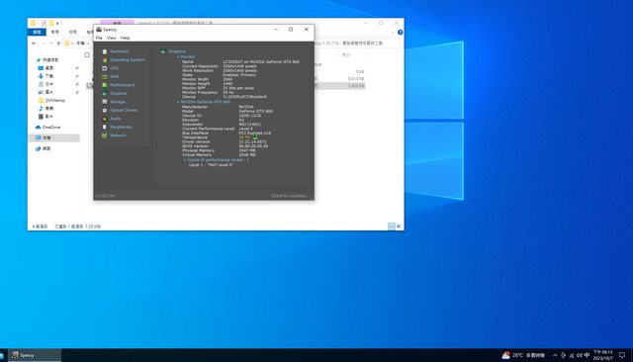Open the Help menu in Speccy
Image resolution: width=633 pixels, height=362 pixels.
126,38
